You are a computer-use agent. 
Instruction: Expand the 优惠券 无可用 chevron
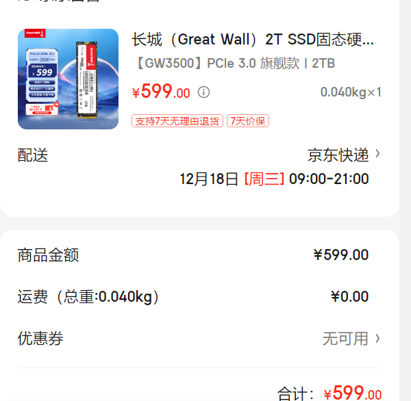[x=377, y=339]
